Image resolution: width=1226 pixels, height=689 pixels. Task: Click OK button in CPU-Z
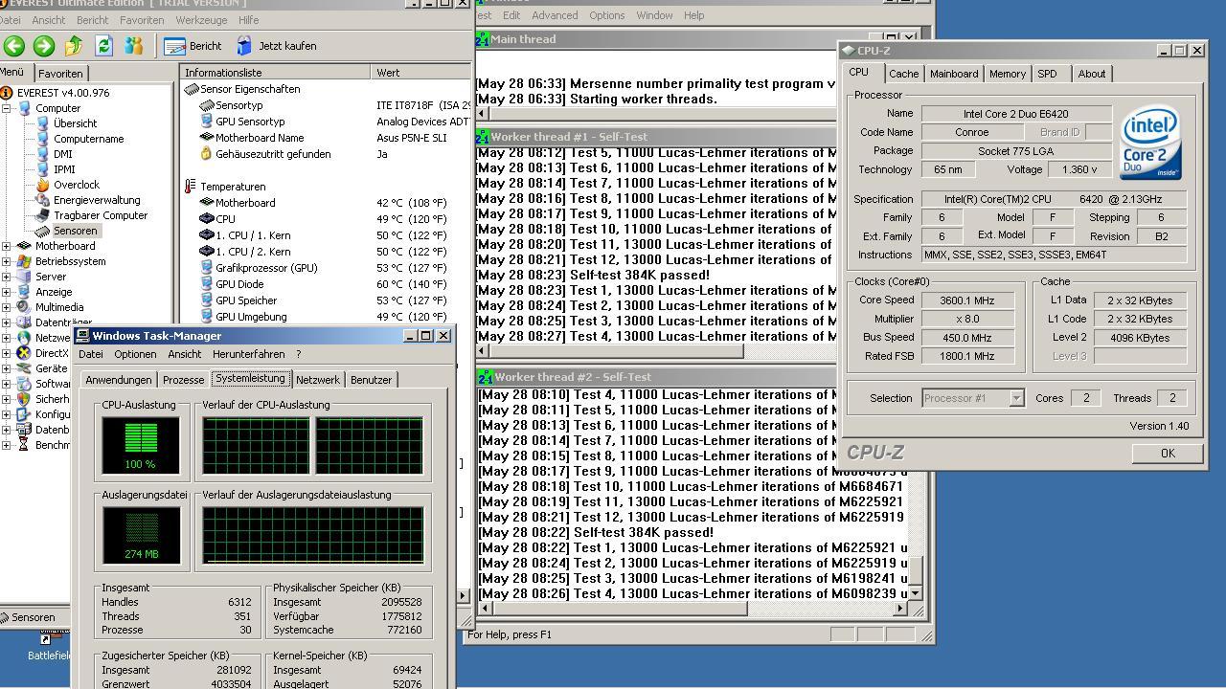click(x=1167, y=454)
